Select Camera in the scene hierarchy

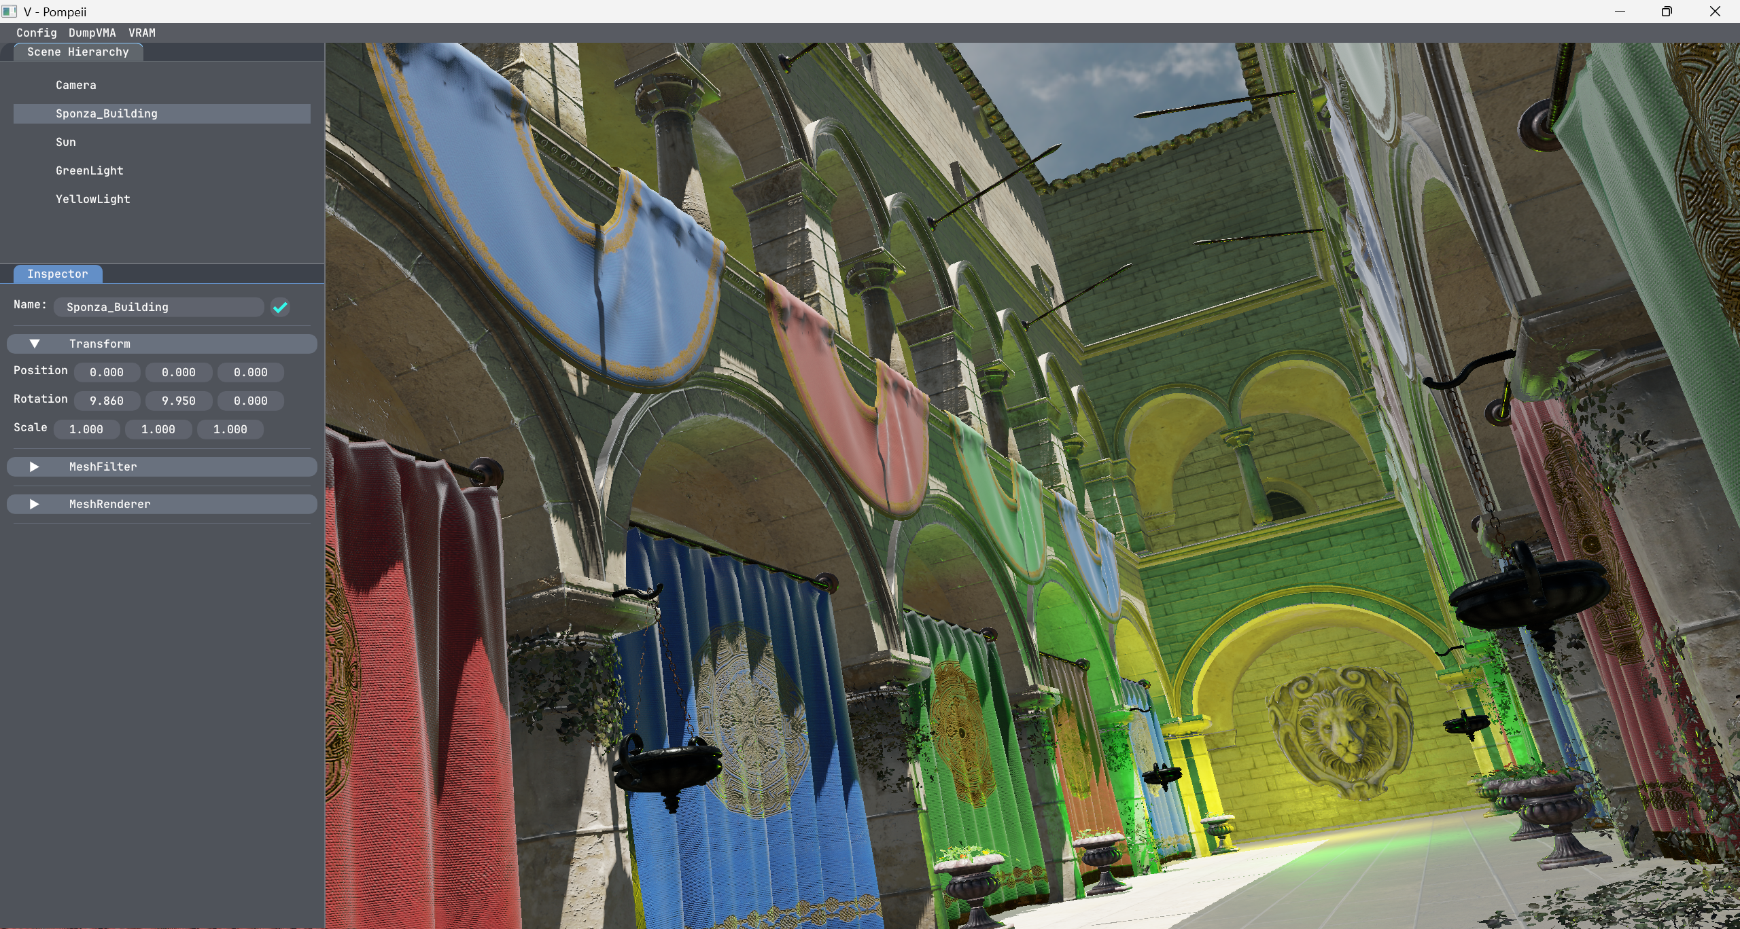76,86
